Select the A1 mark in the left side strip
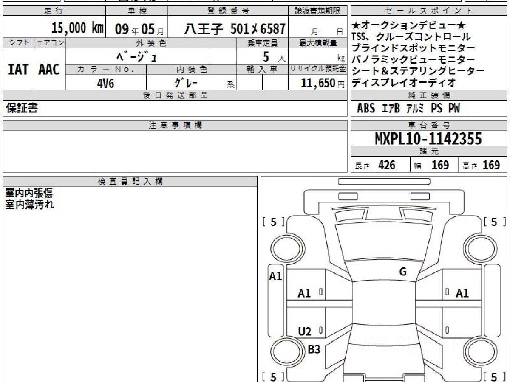The height and width of the screenshot is (382, 510). point(276,277)
